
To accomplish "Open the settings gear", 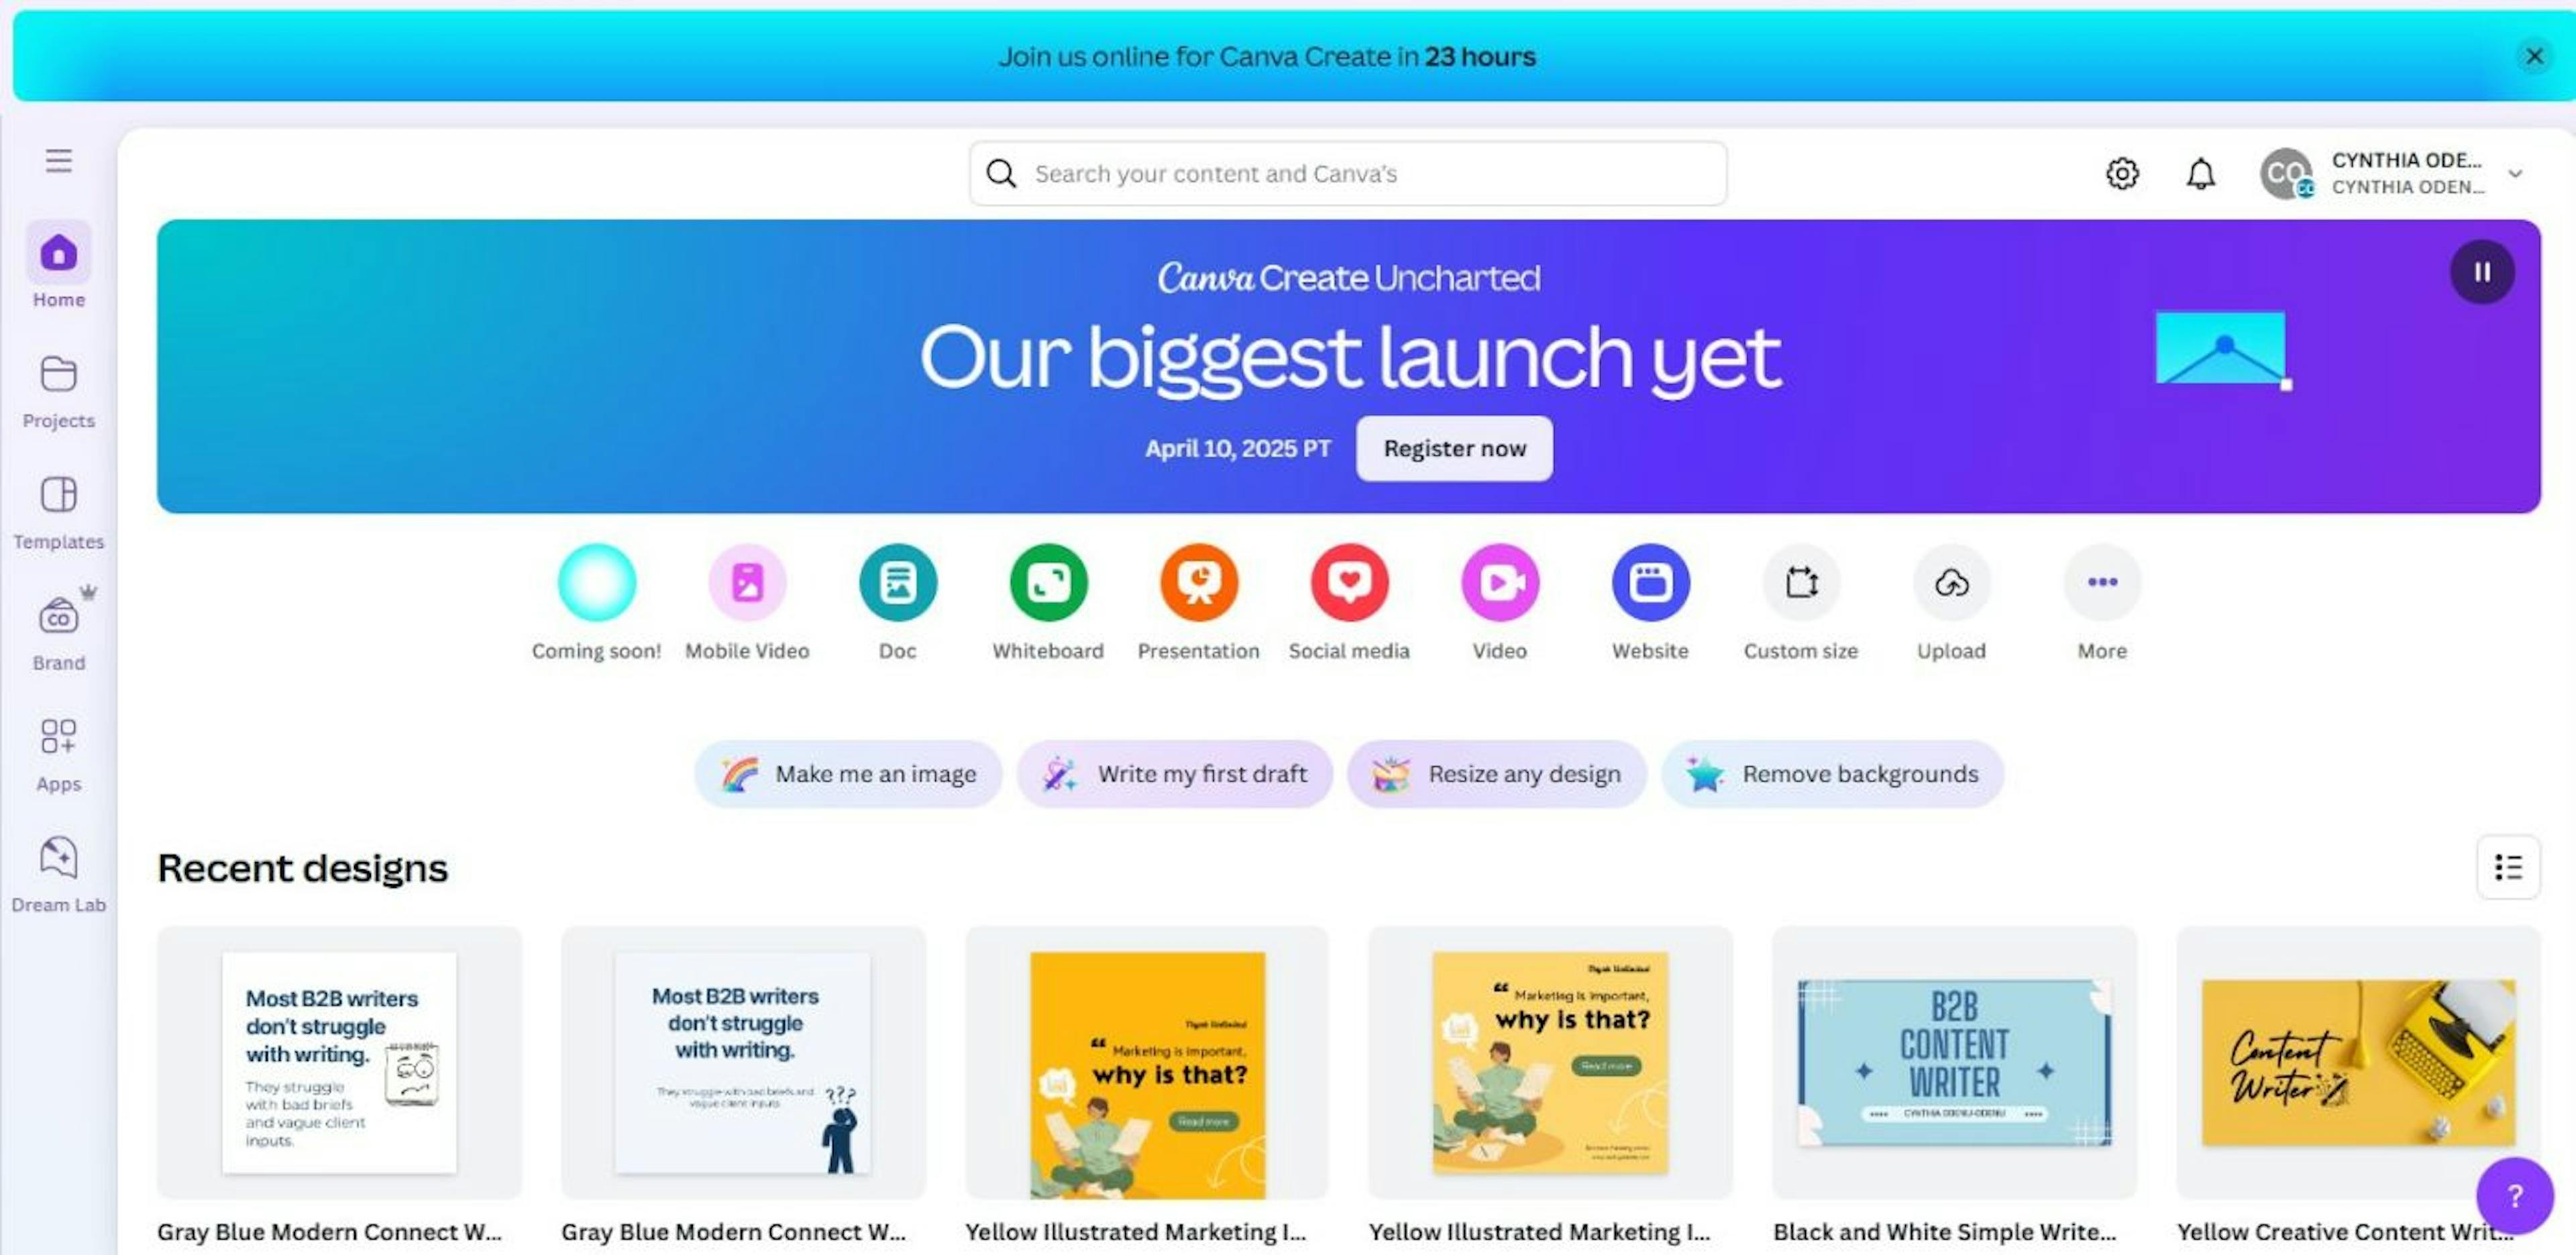I will [2122, 174].
